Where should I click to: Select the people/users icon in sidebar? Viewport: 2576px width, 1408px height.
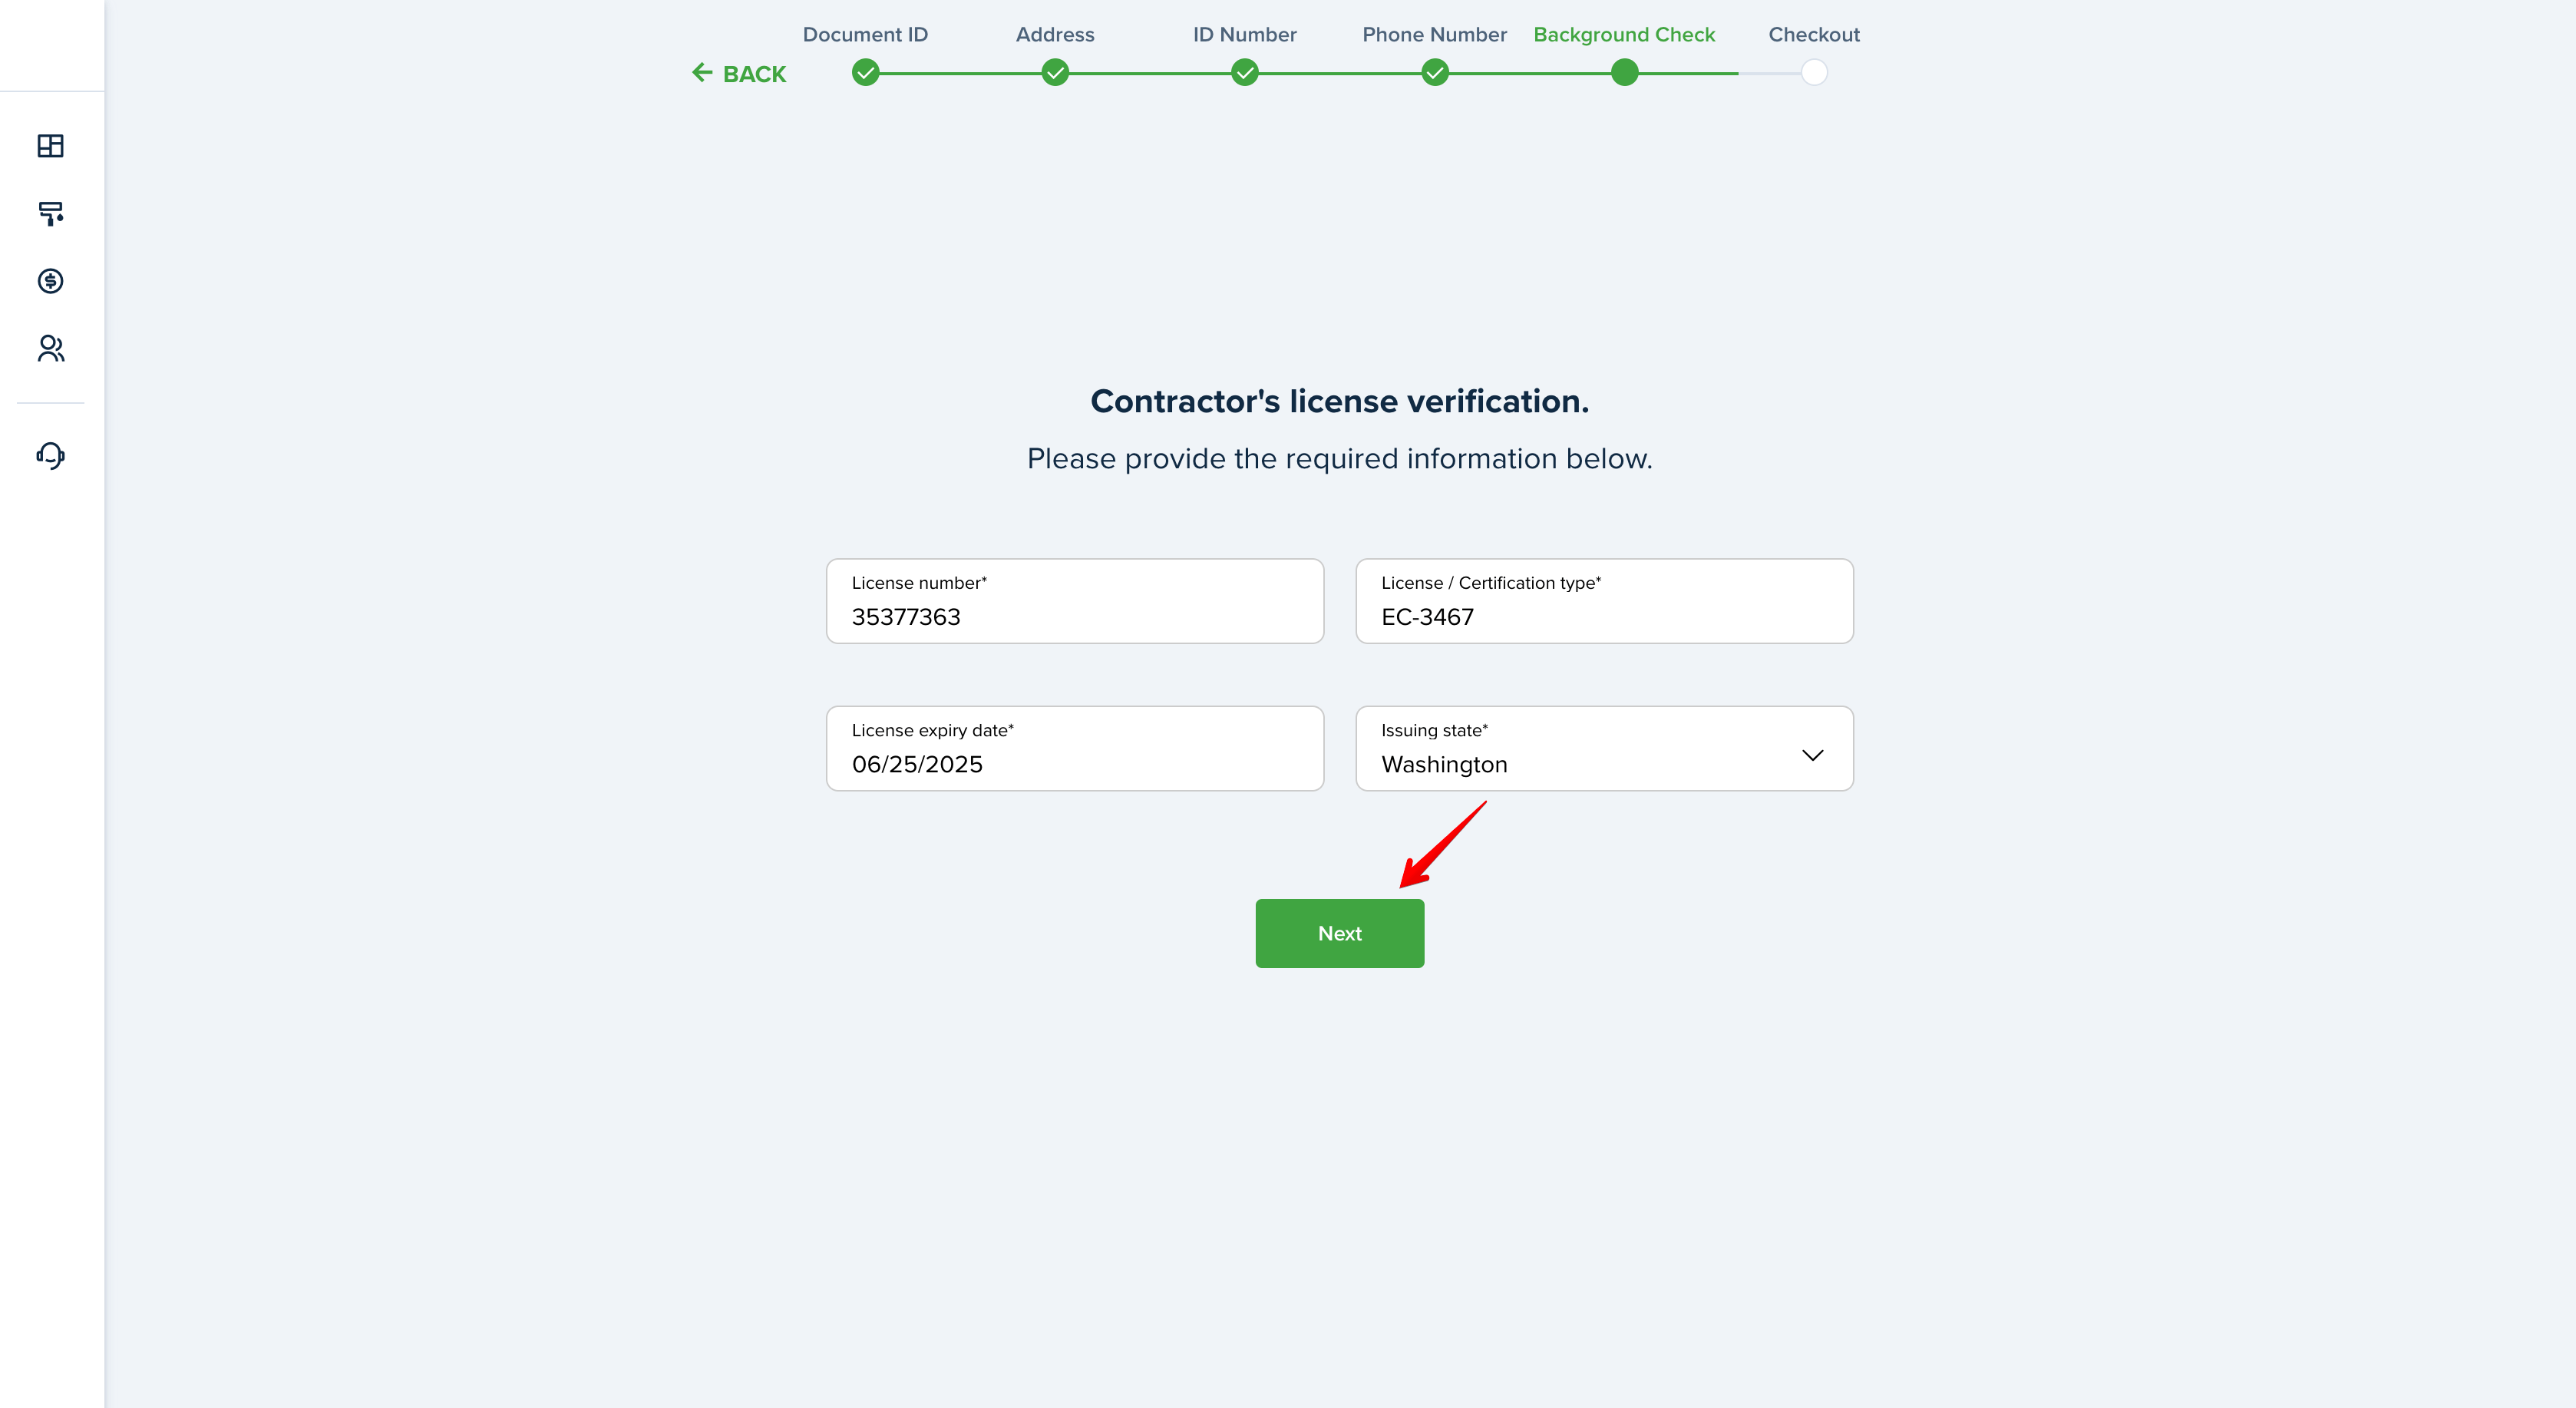coord(51,348)
